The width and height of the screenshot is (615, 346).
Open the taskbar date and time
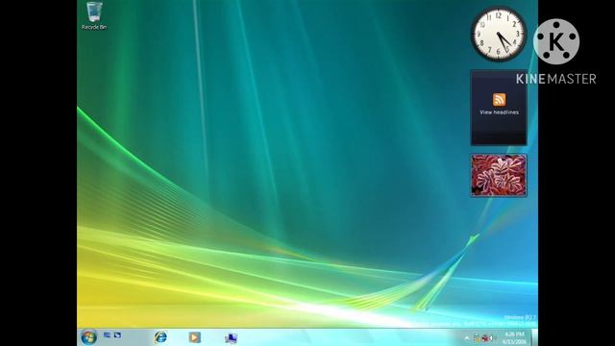click(514, 337)
